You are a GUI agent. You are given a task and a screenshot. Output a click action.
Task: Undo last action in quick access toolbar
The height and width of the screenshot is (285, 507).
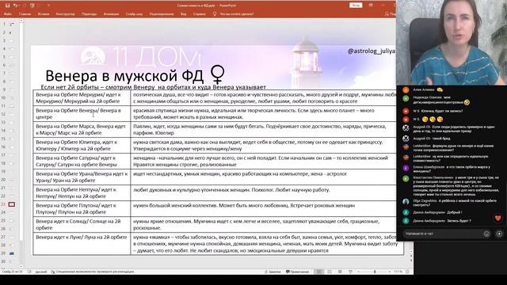[15, 6]
